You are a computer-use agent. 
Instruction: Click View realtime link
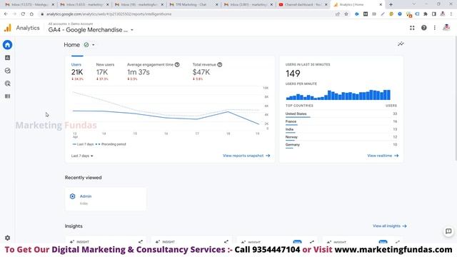383,156
